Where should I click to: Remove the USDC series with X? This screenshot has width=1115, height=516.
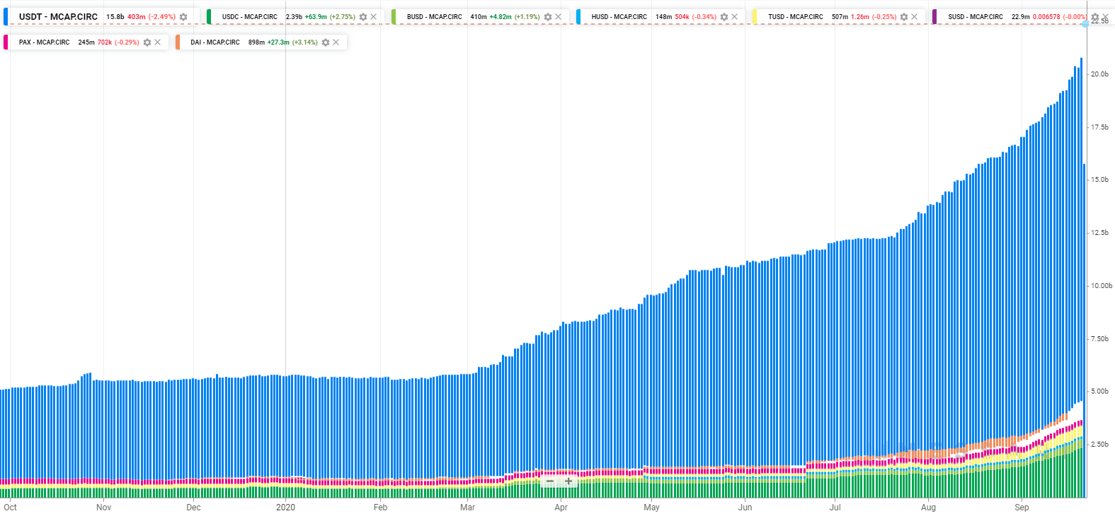click(374, 17)
